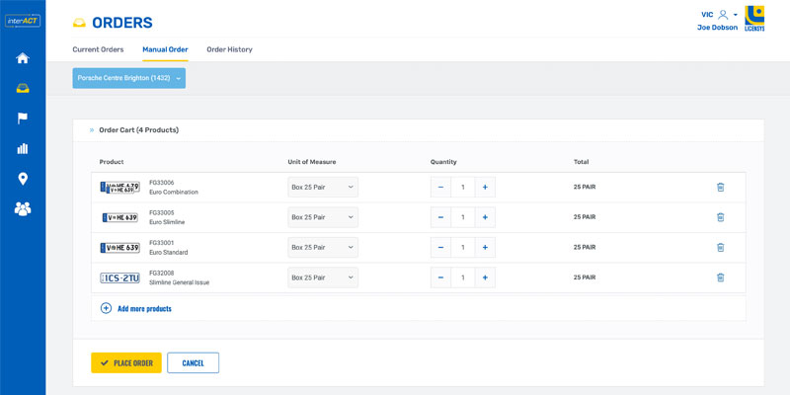The image size is (790, 395).
Task: Open the Home icon in sidebar
Action: coord(22,58)
